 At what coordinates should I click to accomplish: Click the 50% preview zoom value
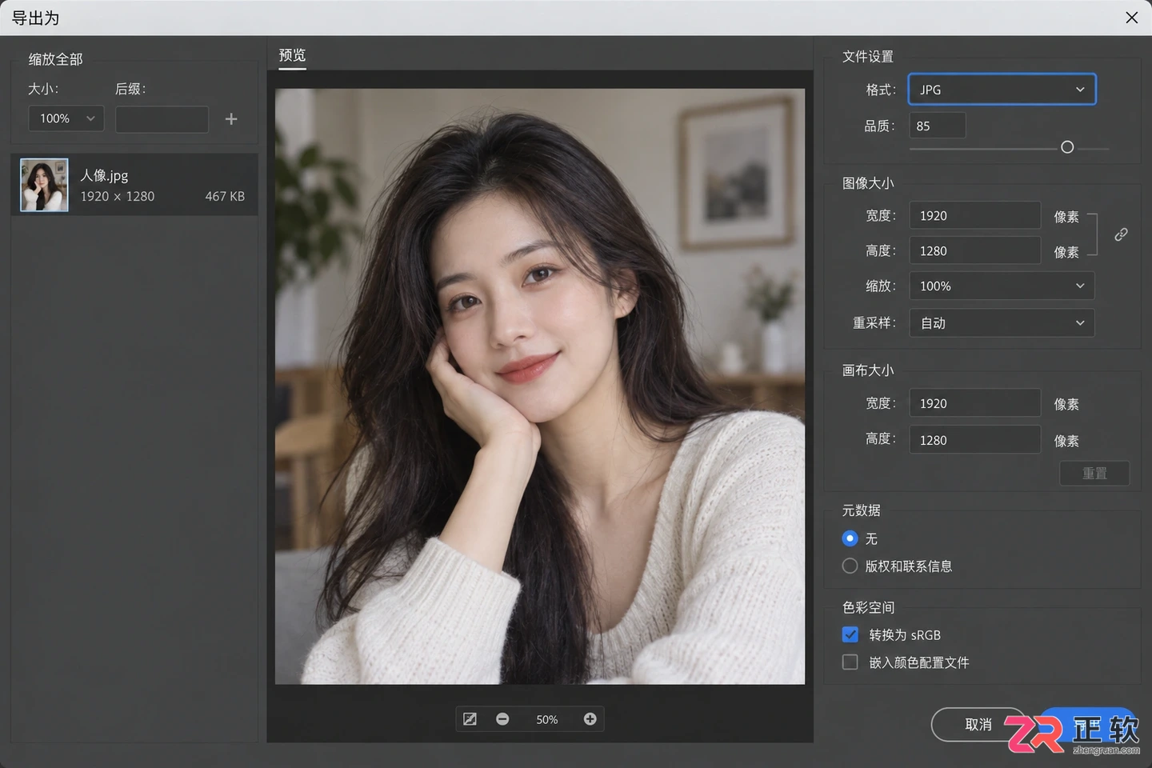pyautogui.click(x=547, y=720)
